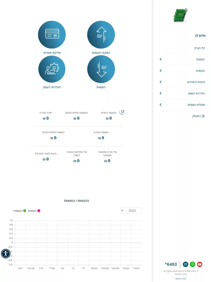Click the refresh icon beside הכנסות החודש
Screen dimensions: 211x282
(123, 112)
